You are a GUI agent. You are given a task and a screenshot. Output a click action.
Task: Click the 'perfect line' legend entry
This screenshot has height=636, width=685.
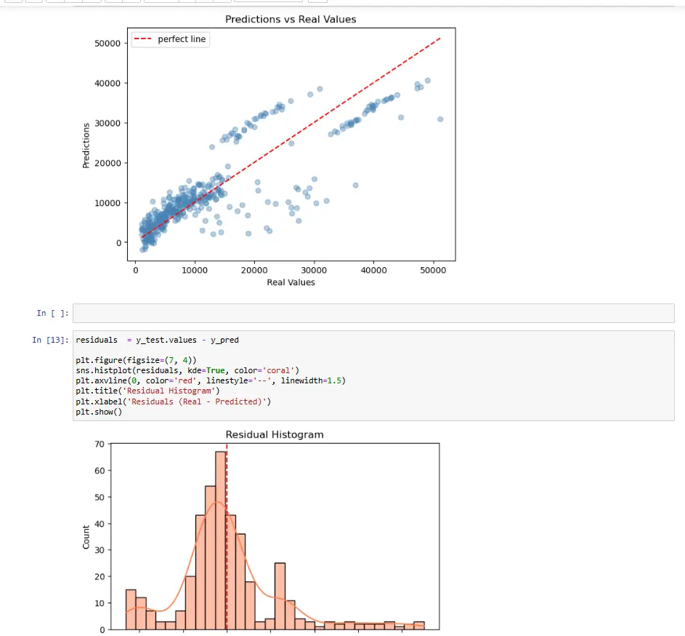pyautogui.click(x=171, y=39)
